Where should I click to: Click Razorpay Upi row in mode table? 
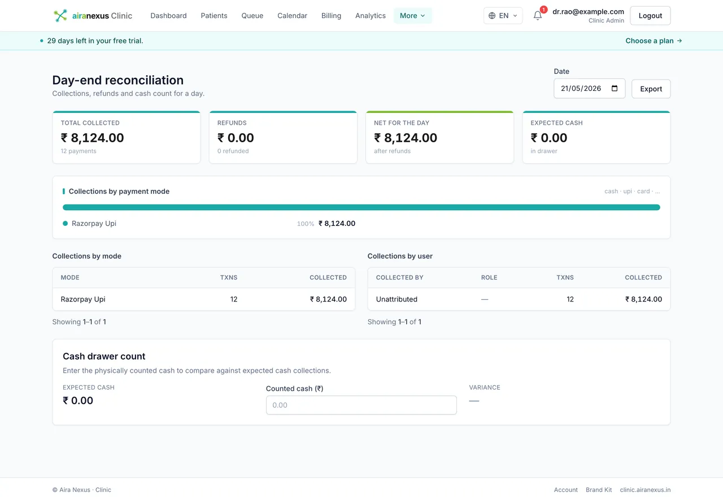(x=204, y=299)
